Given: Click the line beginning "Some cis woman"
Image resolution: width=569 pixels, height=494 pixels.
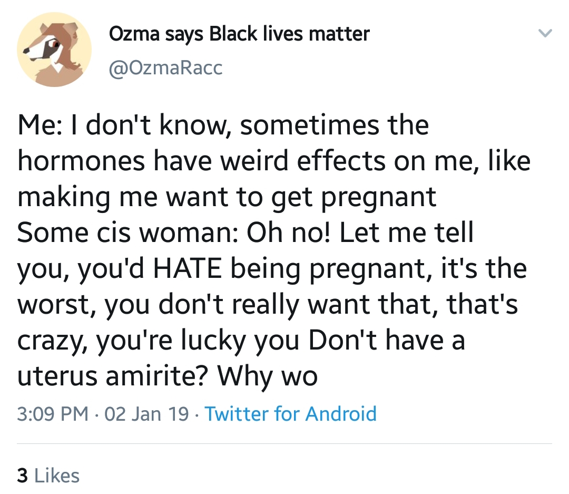Looking at the screenshot, I should click(x=246, y=233).
